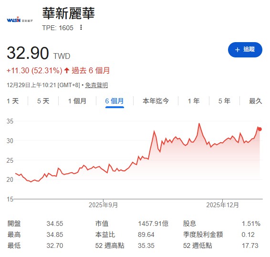Click the 2025年9月 axis label

[104, 205]
